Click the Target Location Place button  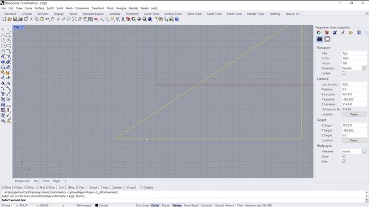point(354,140)
